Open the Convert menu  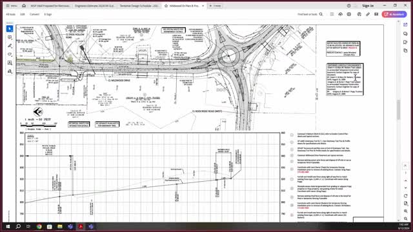(x=34, y=14)
